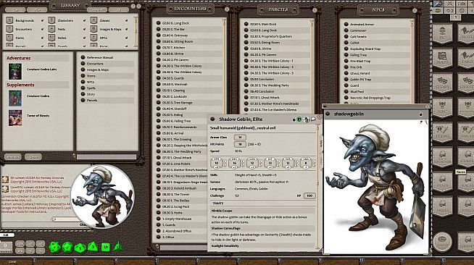Click the Armor Class value field
The height and width of the screenshot is (265, 474).
click(x=240, y=138)
